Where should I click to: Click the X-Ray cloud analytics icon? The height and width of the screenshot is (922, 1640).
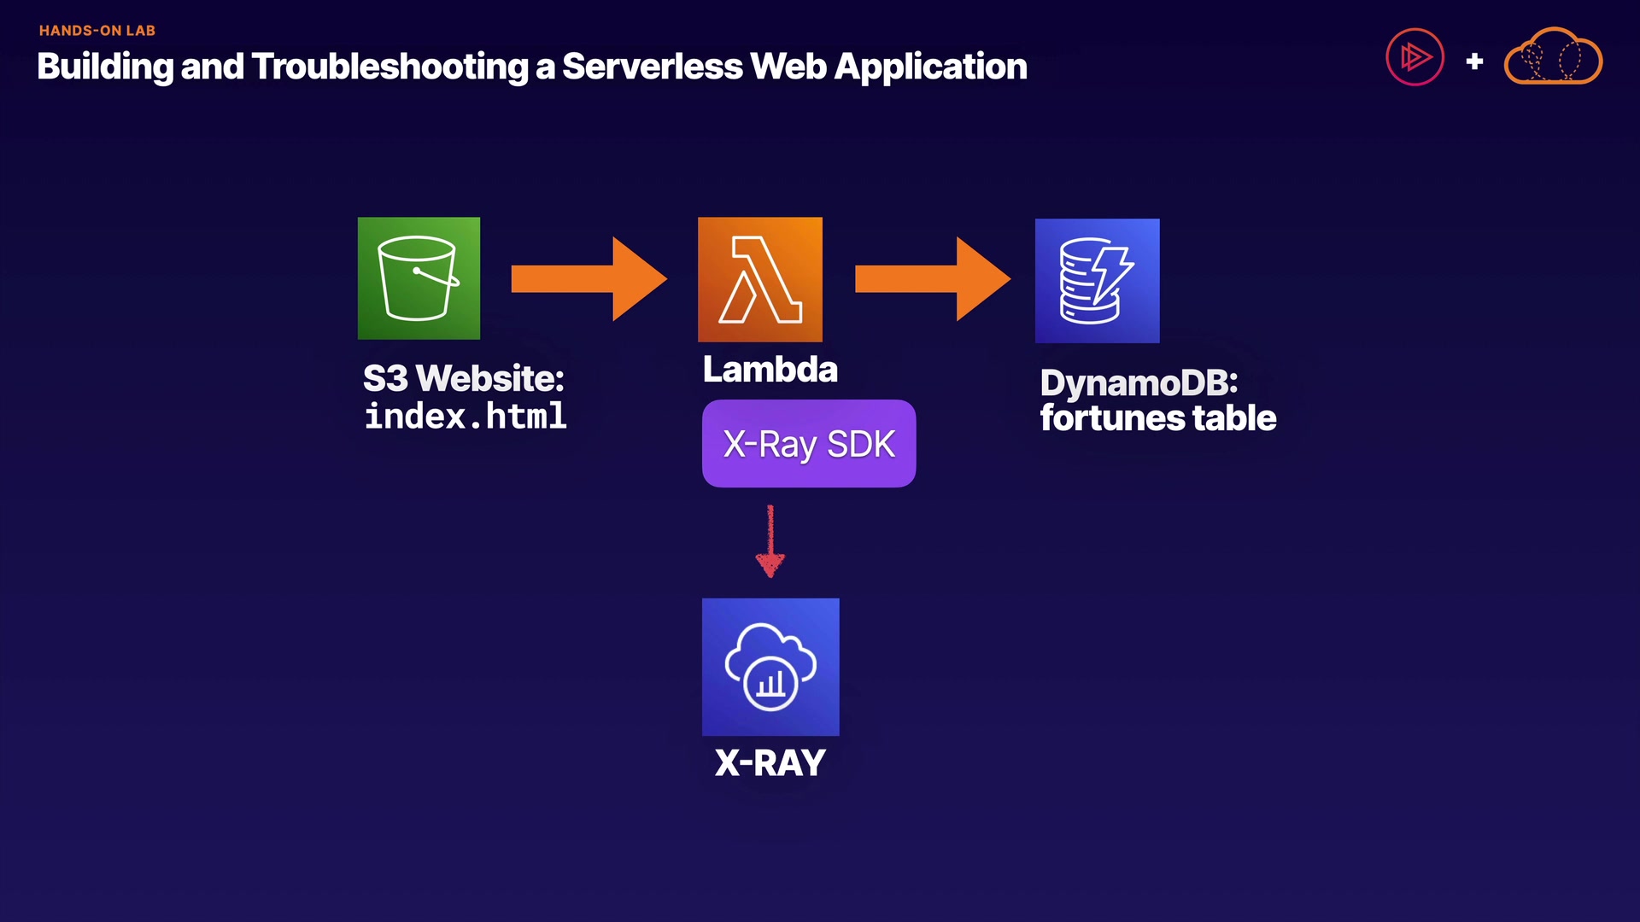tap(770, 667)
